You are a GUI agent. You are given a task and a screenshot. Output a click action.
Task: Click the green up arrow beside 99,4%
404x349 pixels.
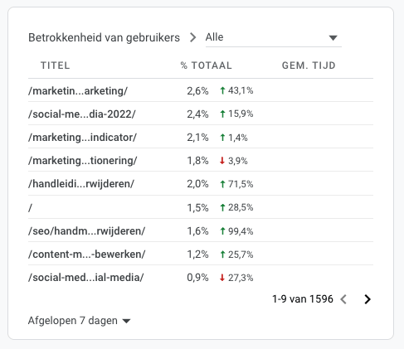222,231
